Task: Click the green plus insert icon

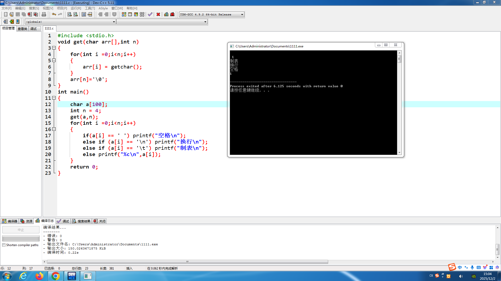Action: pyautogui.click(x=11, y=22)
